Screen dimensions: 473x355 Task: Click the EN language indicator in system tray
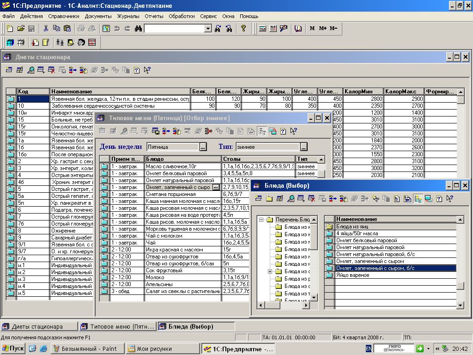368,349
